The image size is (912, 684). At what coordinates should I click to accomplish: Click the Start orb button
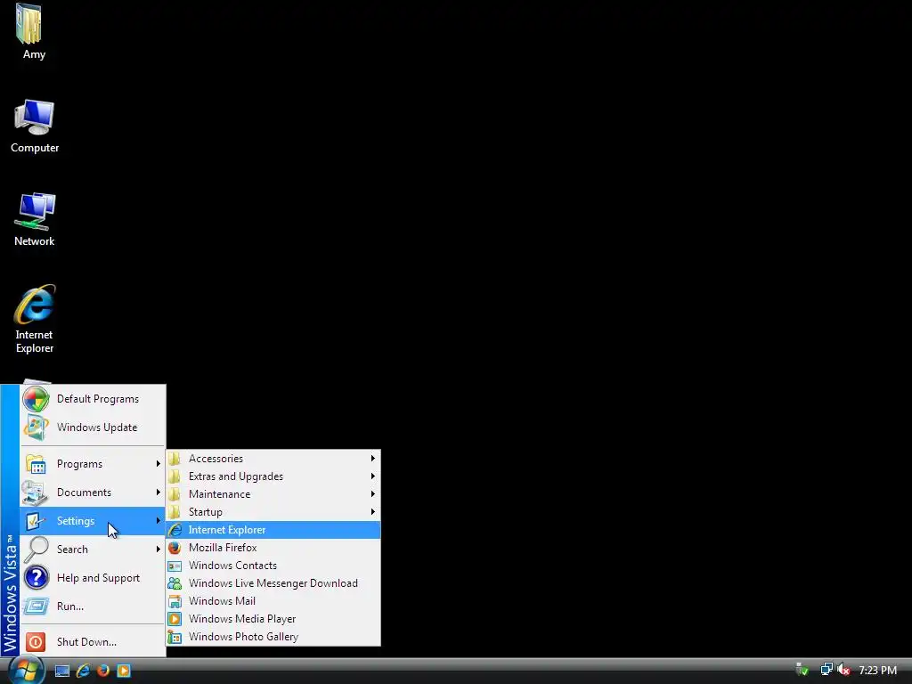pyautogui.click(x=26, y=670)
